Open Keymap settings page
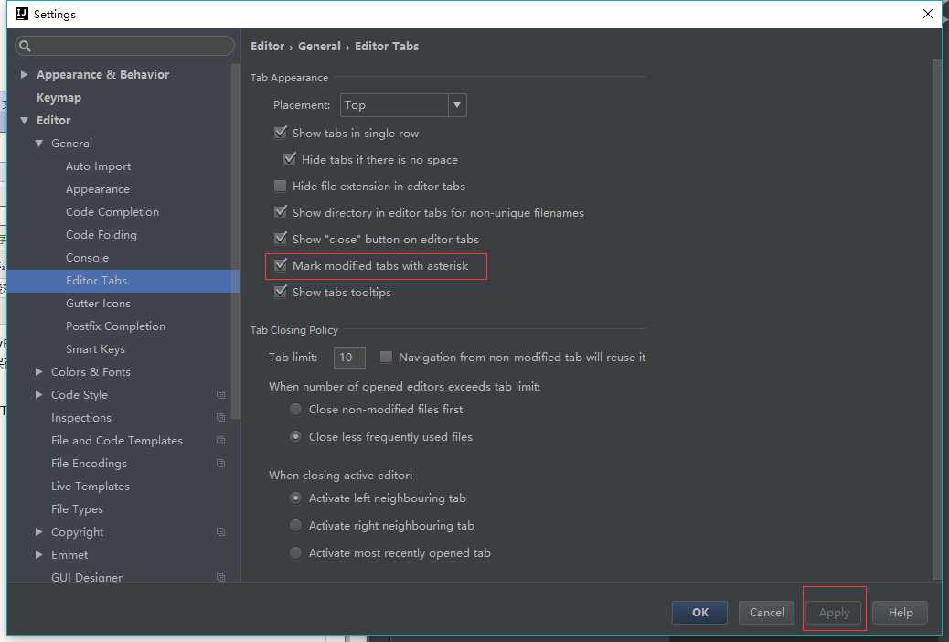The height and width of the screenshot is (642, 949). [59, 98]
